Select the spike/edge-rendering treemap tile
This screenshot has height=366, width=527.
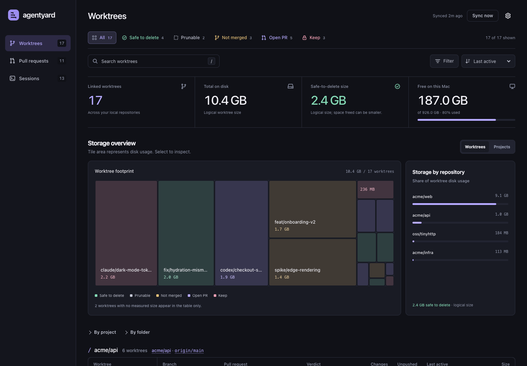click(313, 262)
